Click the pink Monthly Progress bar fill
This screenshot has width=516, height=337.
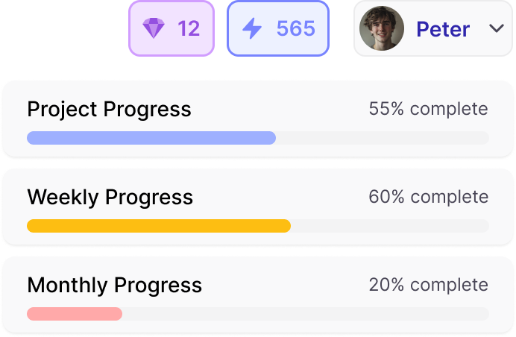[75, 314]
